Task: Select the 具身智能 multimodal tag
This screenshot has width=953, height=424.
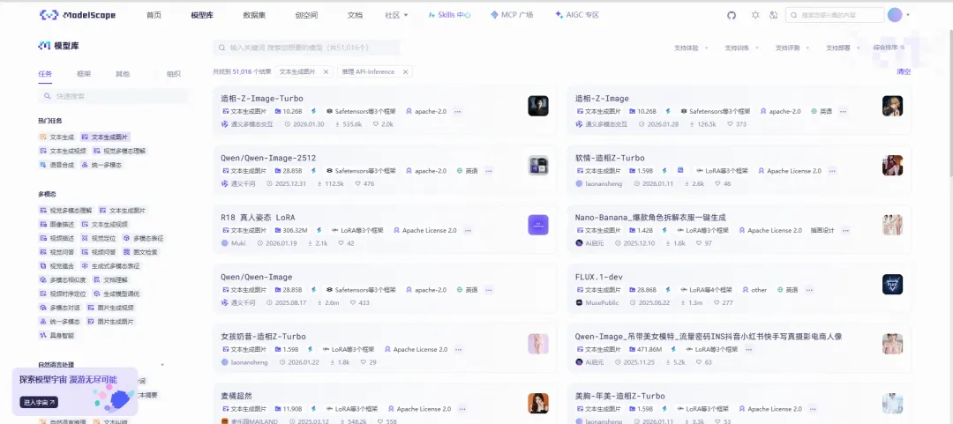Action: coord(56,335)
